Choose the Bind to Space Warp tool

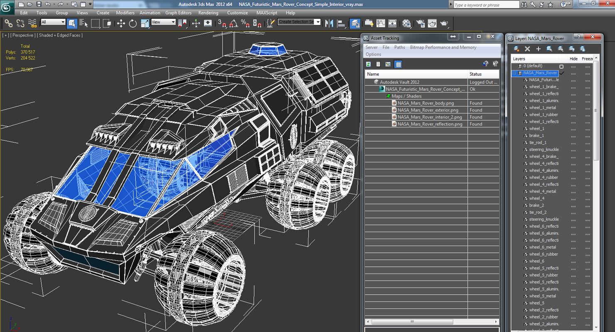[x=32, y=23]
